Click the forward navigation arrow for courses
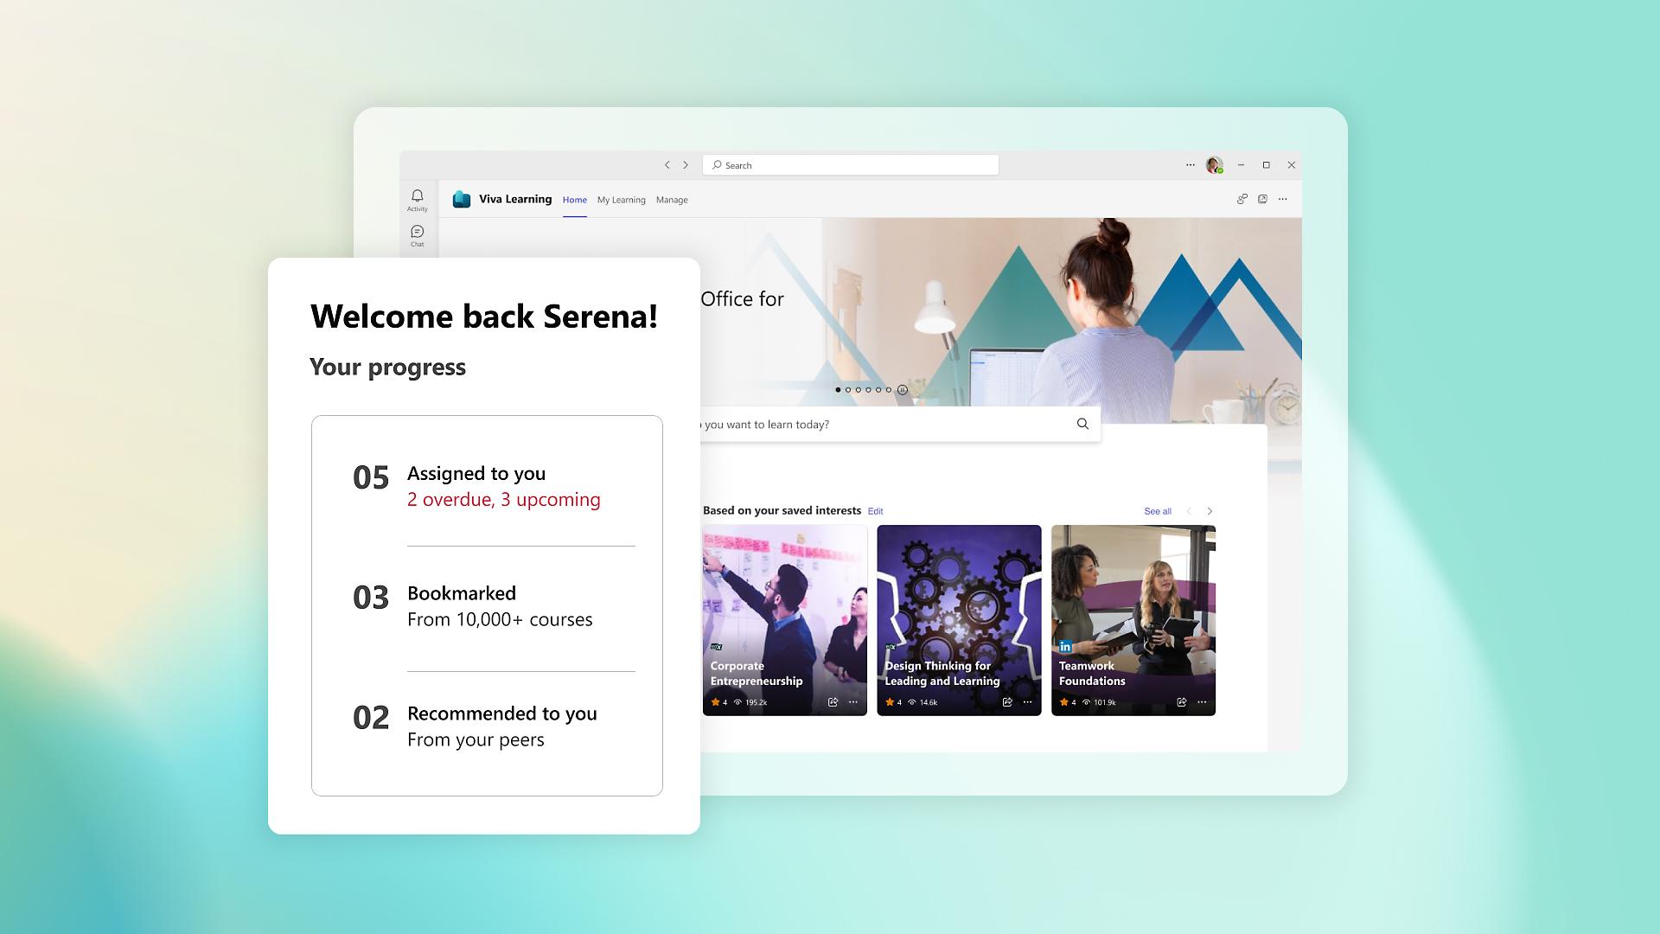Image resolution: width=1660 pixels, height=934 pixels. coord(1210,509)
